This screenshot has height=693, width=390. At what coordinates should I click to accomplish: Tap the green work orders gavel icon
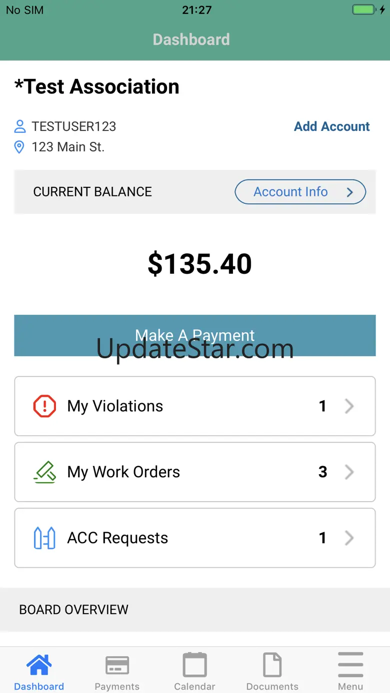[44, 472]
